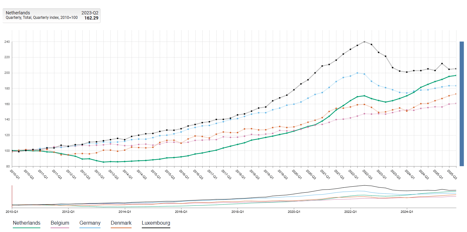Screen dimensions: 467x232
Task: Click the 2025-Q3 x-axis label
Action: (453, 174)
